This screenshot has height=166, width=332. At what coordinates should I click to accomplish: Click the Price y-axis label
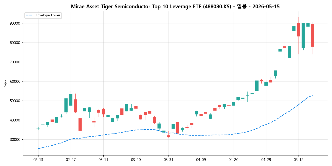[6, 83]
